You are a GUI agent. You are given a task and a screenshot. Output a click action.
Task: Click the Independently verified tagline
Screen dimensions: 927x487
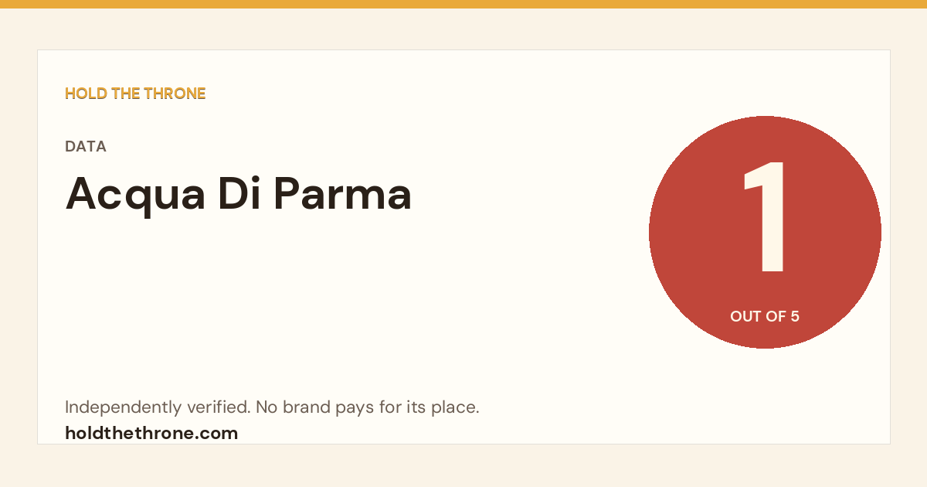pyautogui.click(x=272, y=407)
